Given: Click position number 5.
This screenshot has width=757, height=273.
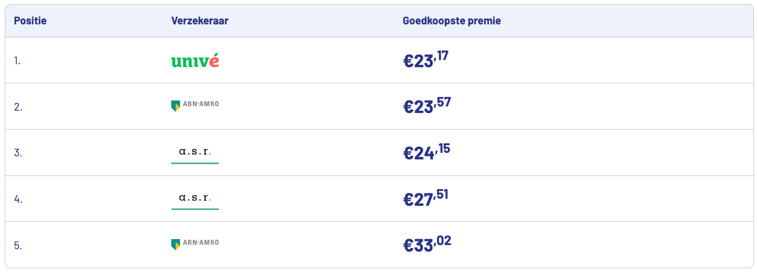Looking at the screenshot, I should (x=18, y=245).
